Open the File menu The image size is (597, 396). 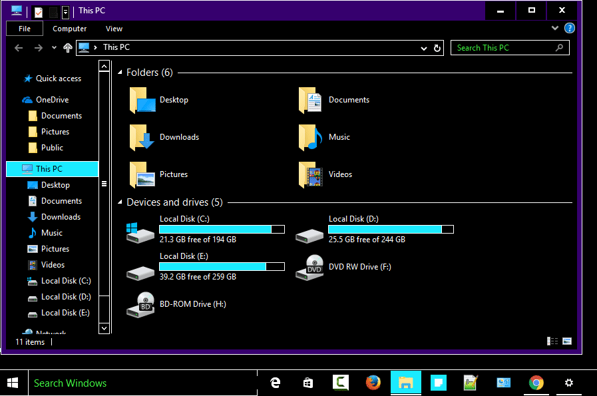click(25, 29)
